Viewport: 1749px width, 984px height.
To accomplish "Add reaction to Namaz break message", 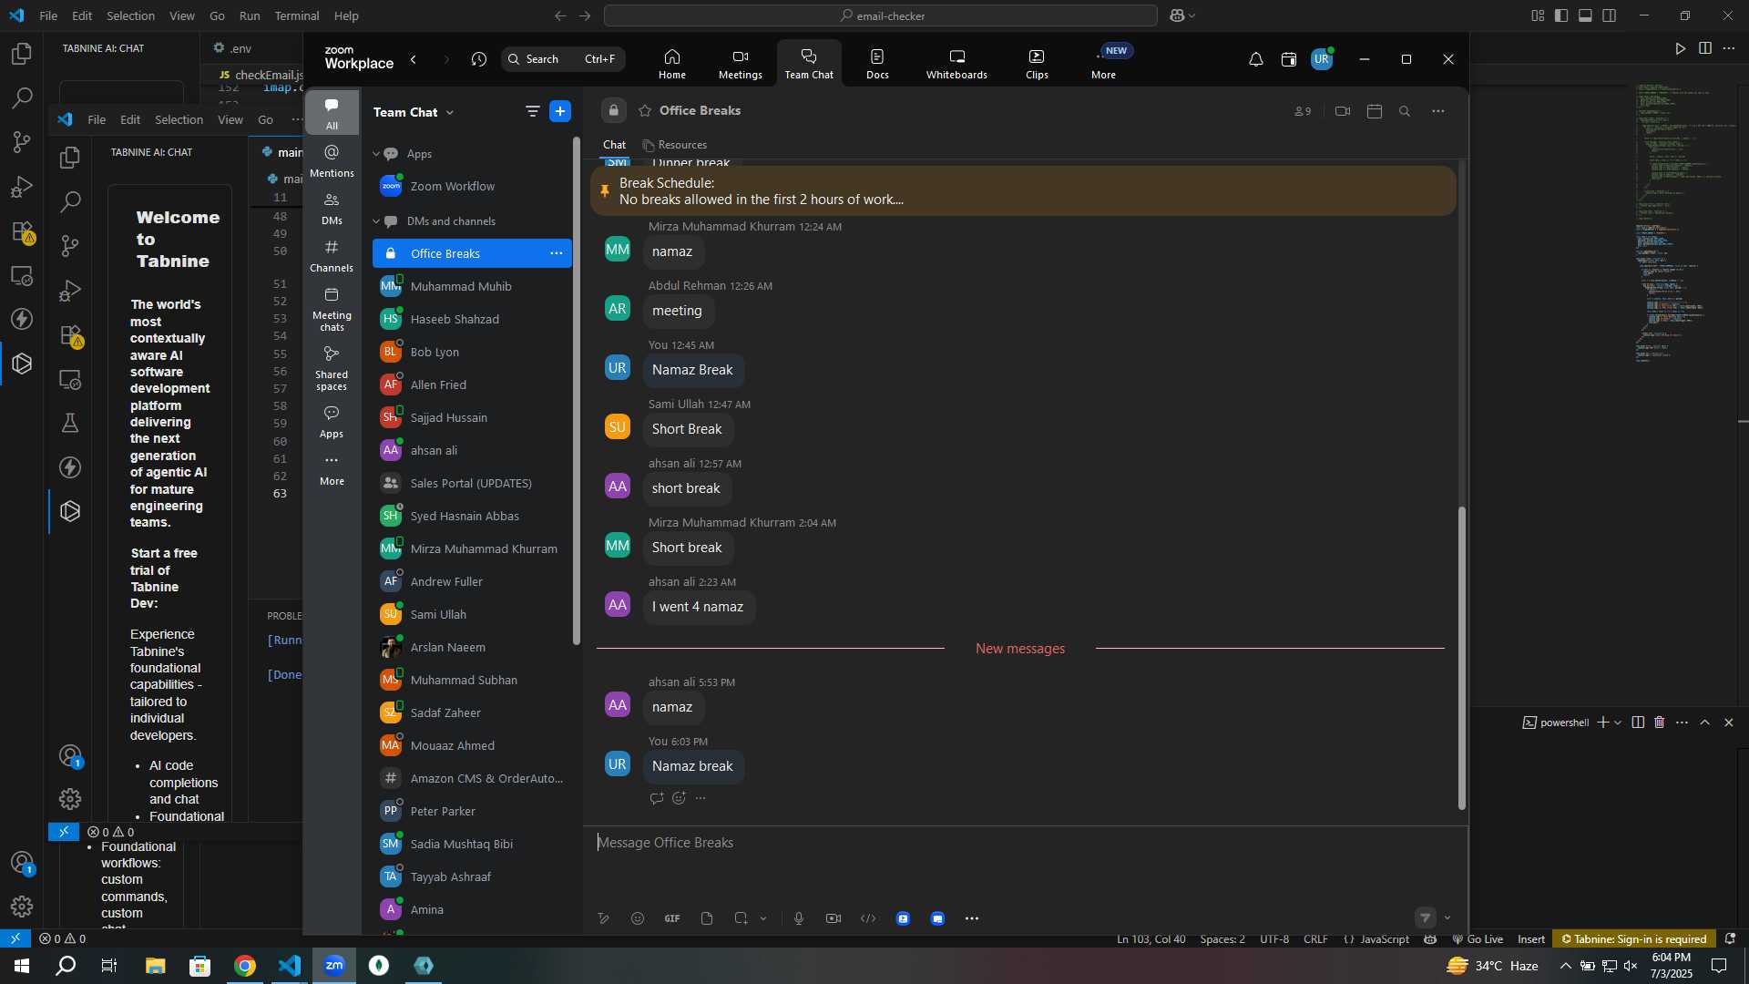I will coord(679,798).
